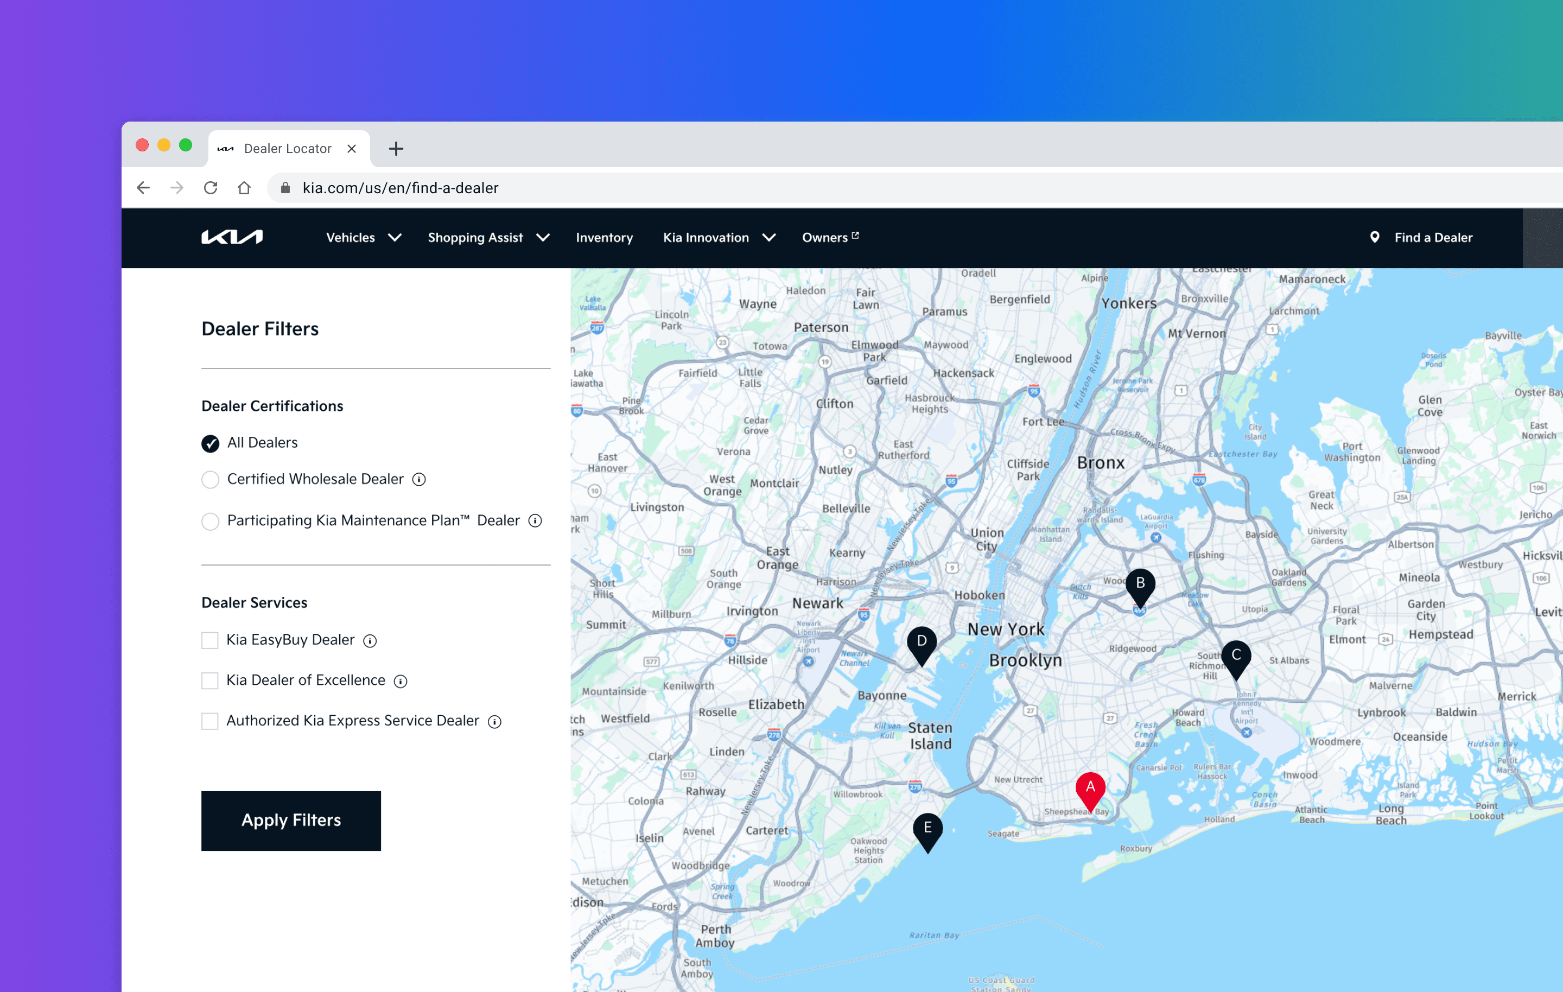Close the Dealer Locator tab
The image size is (1563, 992).
(x=352, y=149)
